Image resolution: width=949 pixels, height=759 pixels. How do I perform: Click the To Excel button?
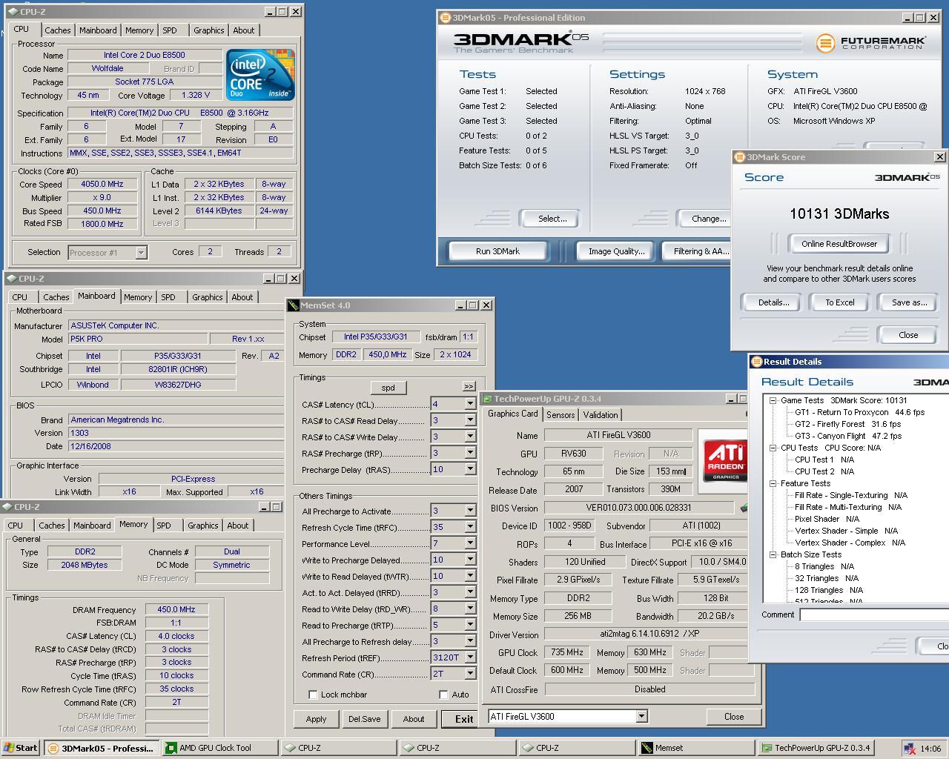pyautogui.click(x=840, y=302)
